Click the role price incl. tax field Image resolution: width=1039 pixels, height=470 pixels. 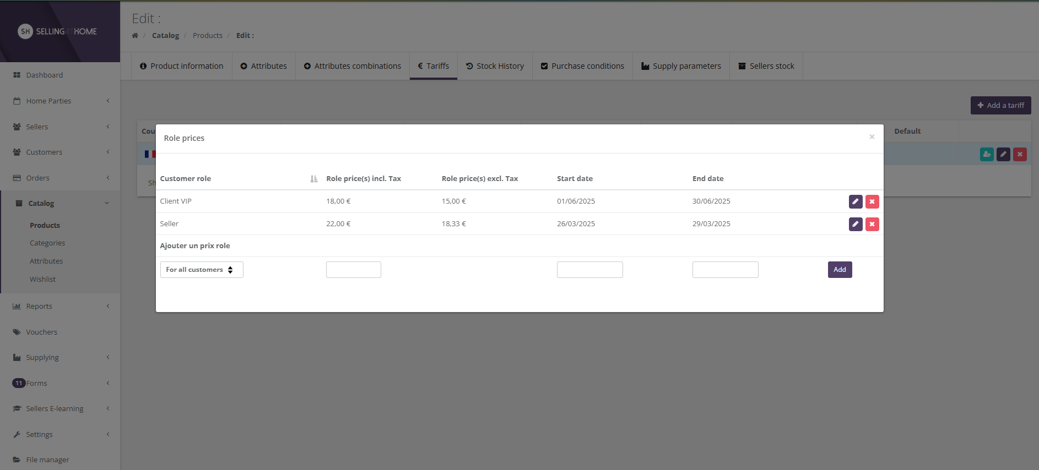pos(353,270)
